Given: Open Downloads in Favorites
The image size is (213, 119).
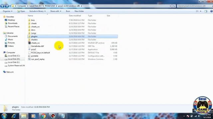Looking at the screenshot, I should point(13,23).
